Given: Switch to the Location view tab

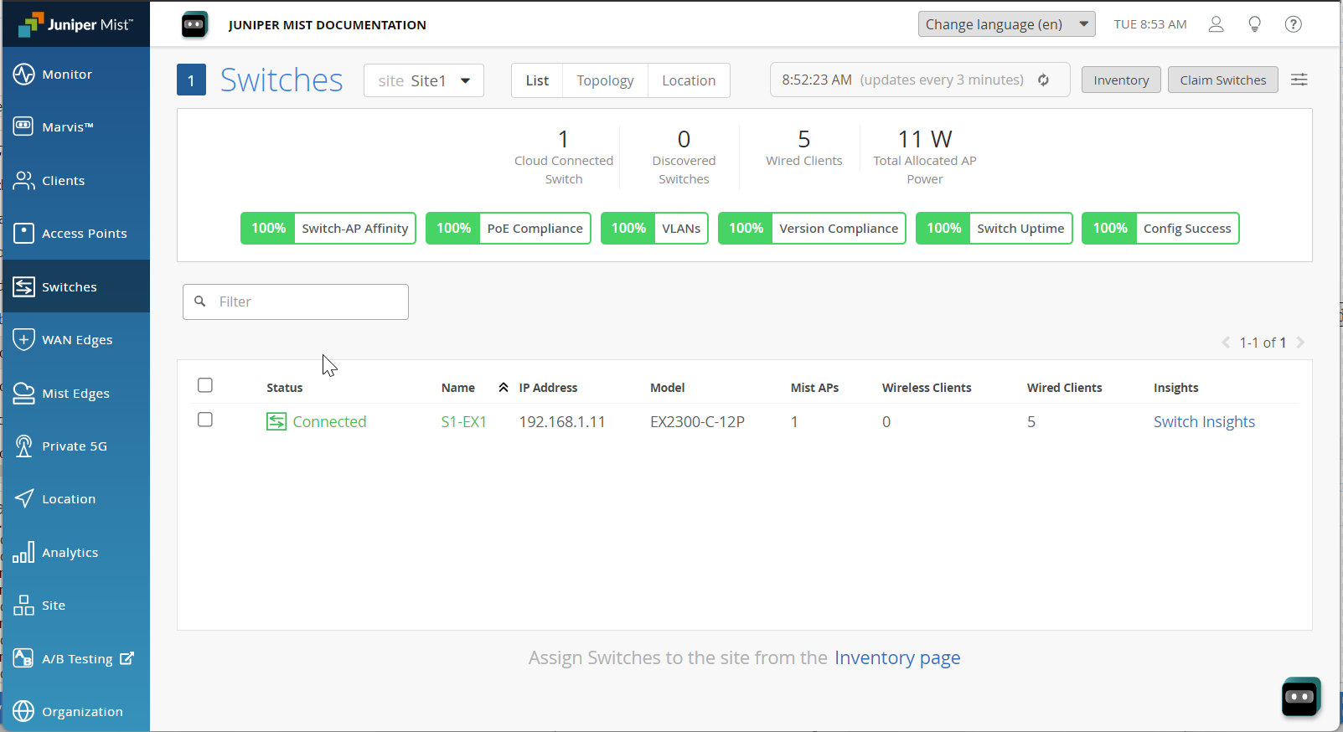Looking at the screenshot, I should (x=689, y=80).
